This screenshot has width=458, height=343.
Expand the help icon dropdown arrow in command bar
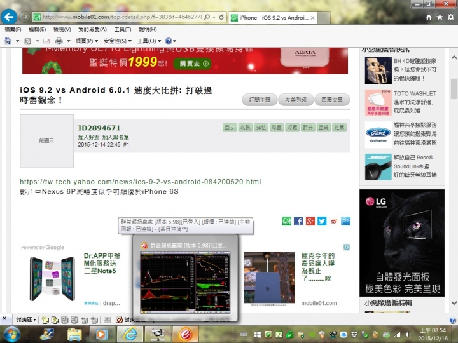(175, 41)
